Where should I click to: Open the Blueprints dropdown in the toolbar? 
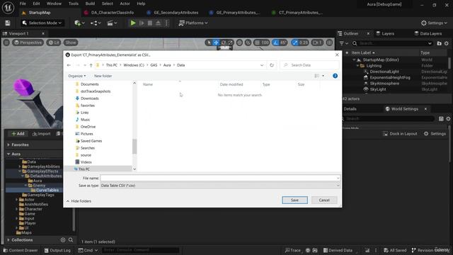click(x=96, y=23)
